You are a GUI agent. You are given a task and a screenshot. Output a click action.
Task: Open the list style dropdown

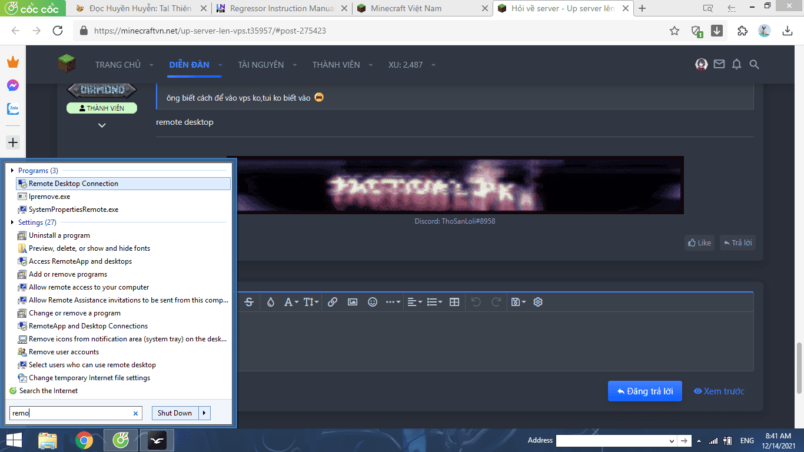pyautogui.click(x=434, y=302)
